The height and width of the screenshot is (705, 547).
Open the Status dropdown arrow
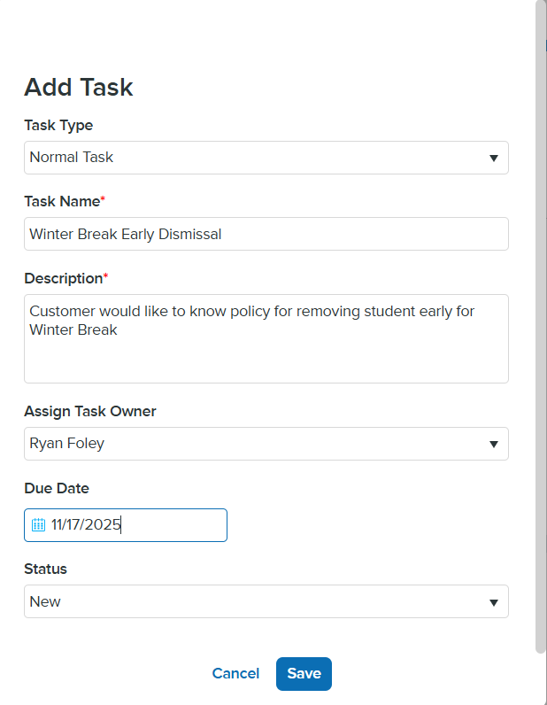tap(493, 602)
